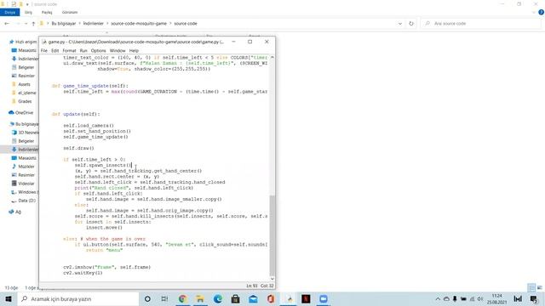Open the Format menu in IDLE editor
The image size is (545, 306).
pyautogui.click(x=69, y=51)
